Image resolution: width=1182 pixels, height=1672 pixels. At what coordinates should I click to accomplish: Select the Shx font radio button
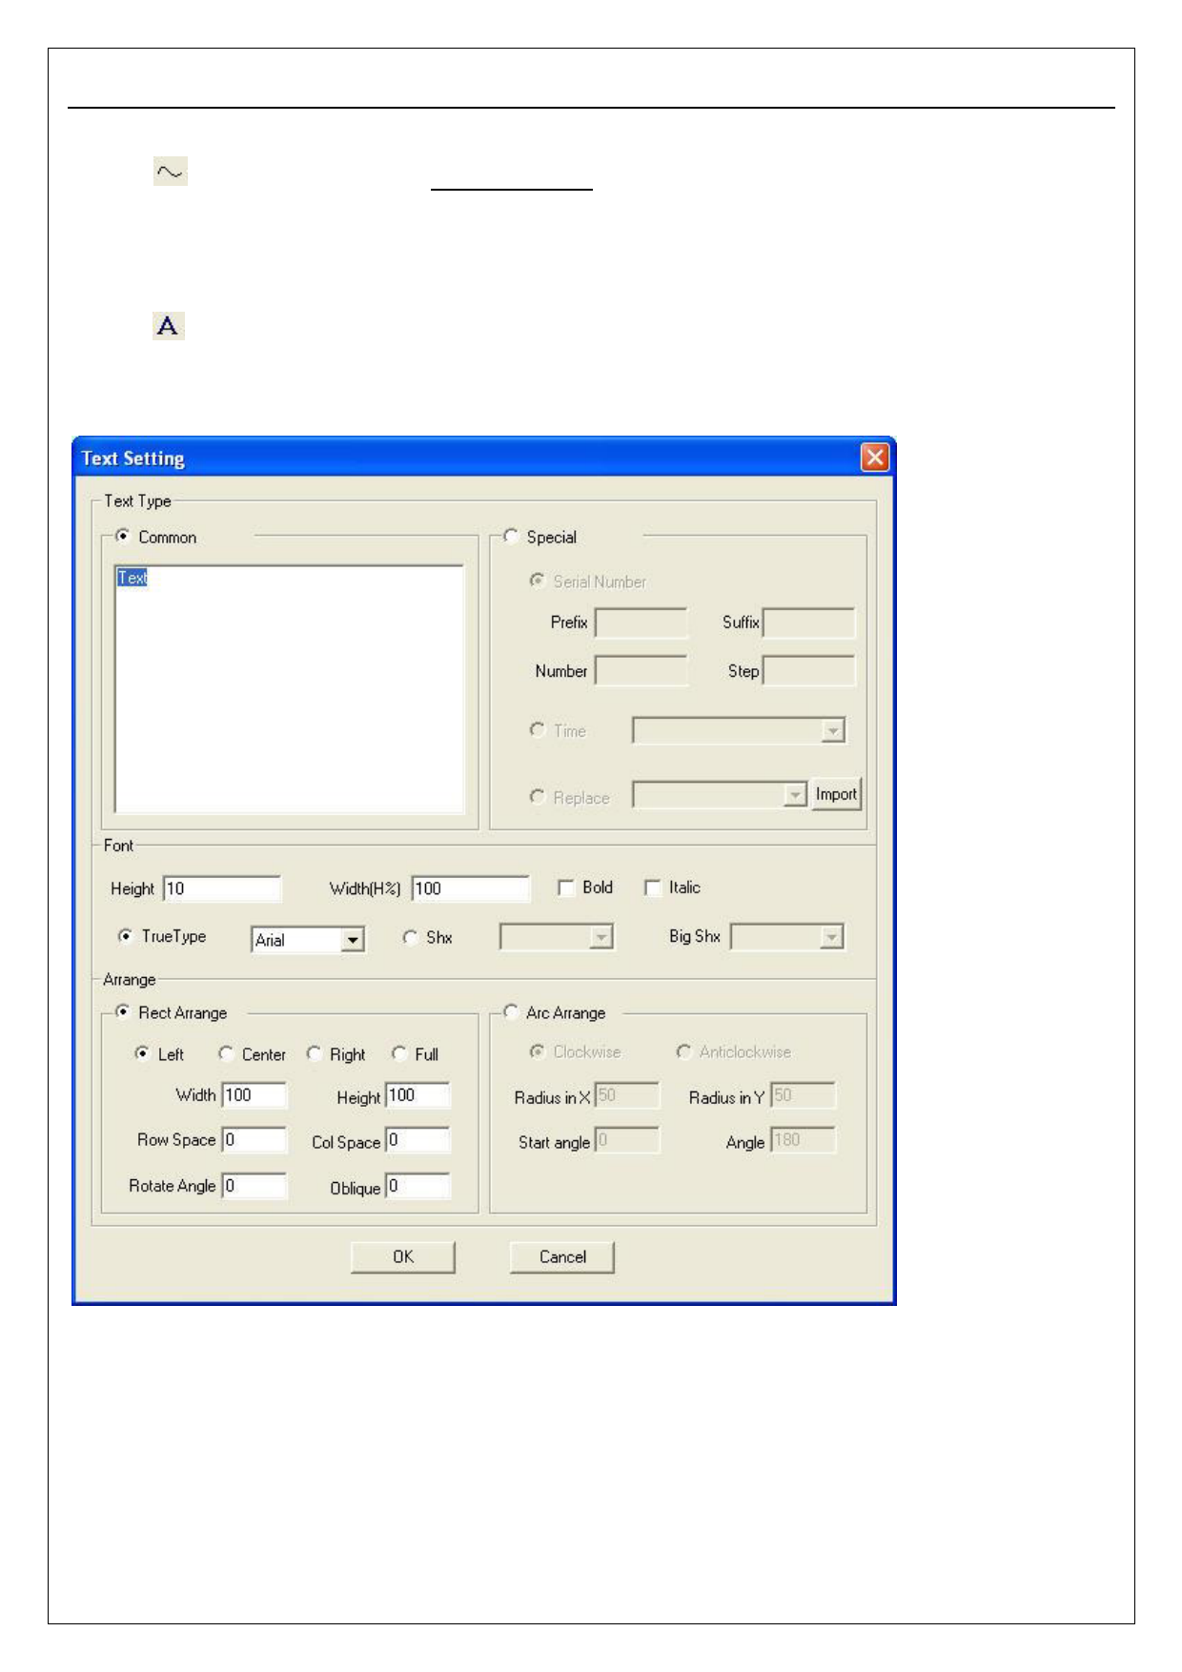411,937
